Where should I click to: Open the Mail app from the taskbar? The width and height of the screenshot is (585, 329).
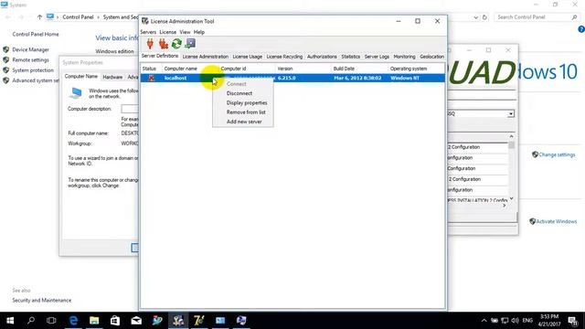pos(136,321)
